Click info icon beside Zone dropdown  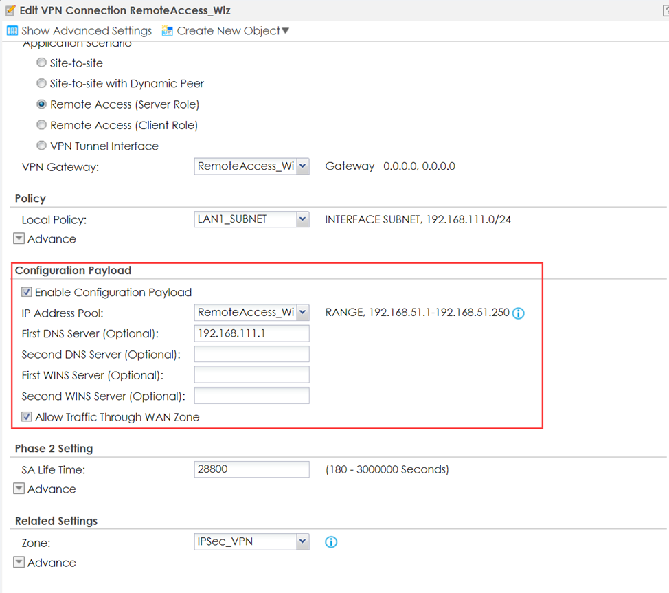[x=331, y=542]
